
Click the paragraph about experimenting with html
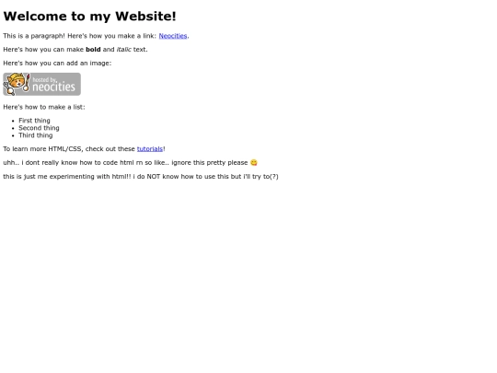pyautogui.click(x=141, y=177)
